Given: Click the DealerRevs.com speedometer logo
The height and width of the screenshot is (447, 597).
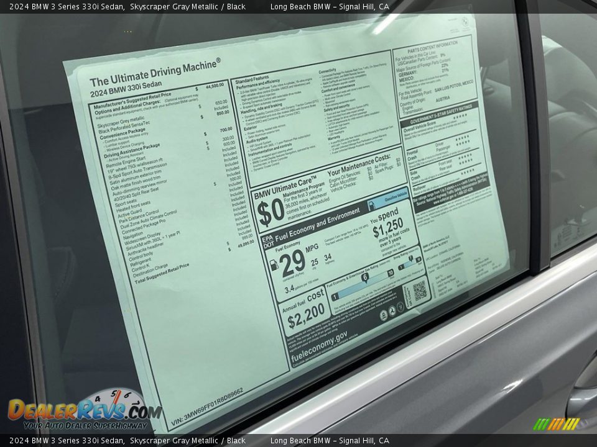Looking at the screenshot, I should [85, 410].
